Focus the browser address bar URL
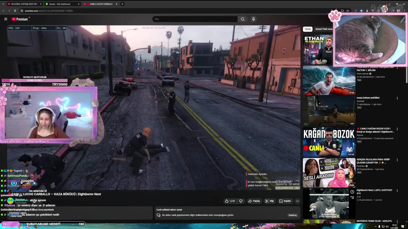The width and height of the screenshot is (408, 229). [x=49, y=11]
